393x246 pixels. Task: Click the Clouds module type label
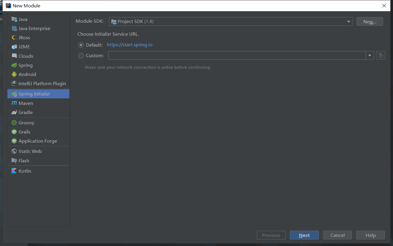pos(26,56)
